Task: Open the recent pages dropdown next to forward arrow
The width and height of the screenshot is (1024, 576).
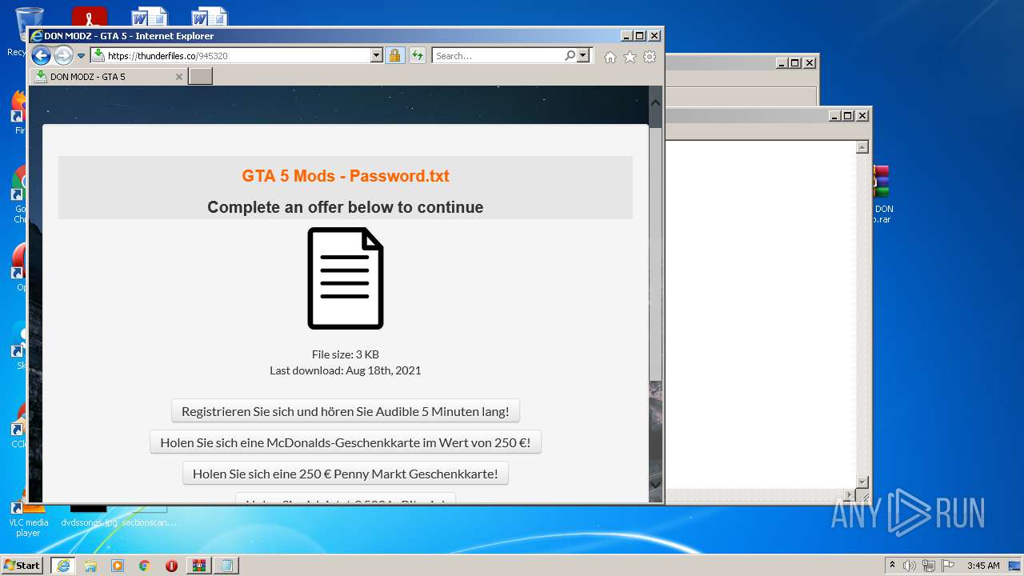Action: click(x=81, y=56)
